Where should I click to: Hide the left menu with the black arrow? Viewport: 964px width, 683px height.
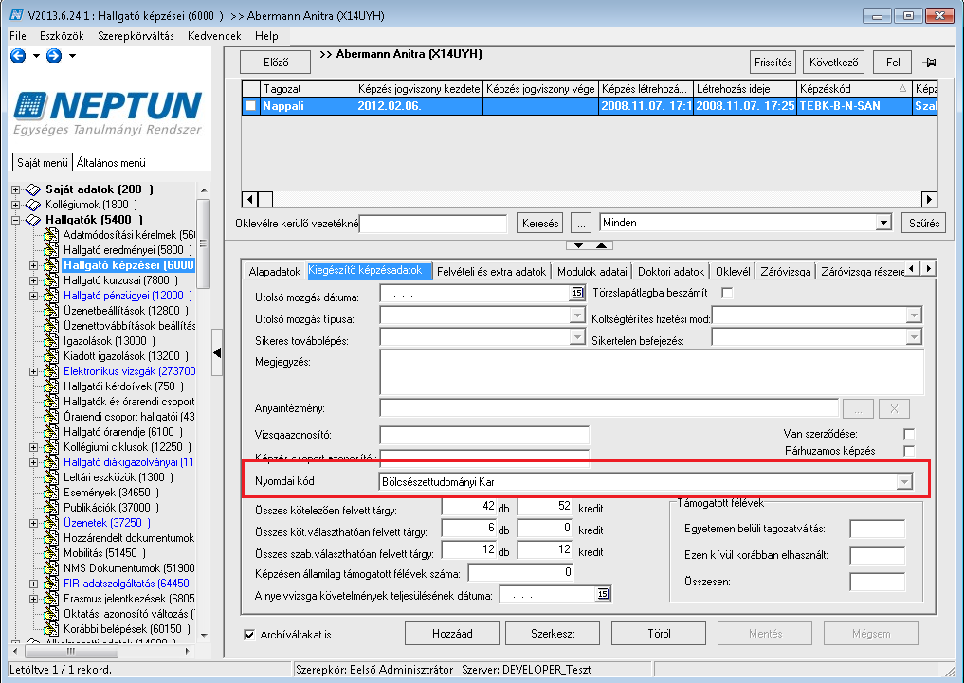pos(217,352)
